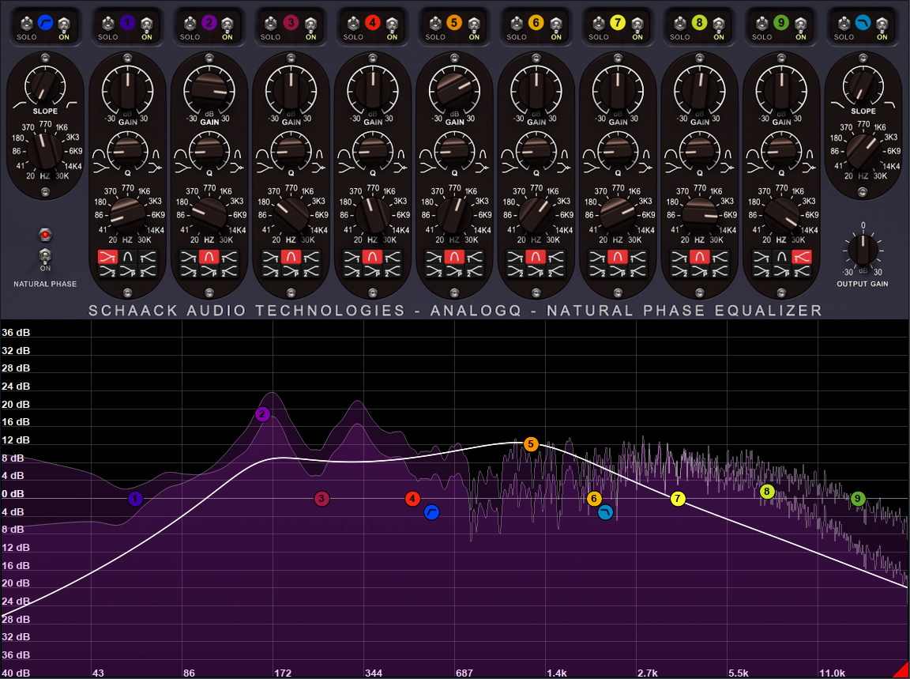This screenshot has width=910, height=679.
Task: Solo the low-pass filter band
Action: [844, 24]
